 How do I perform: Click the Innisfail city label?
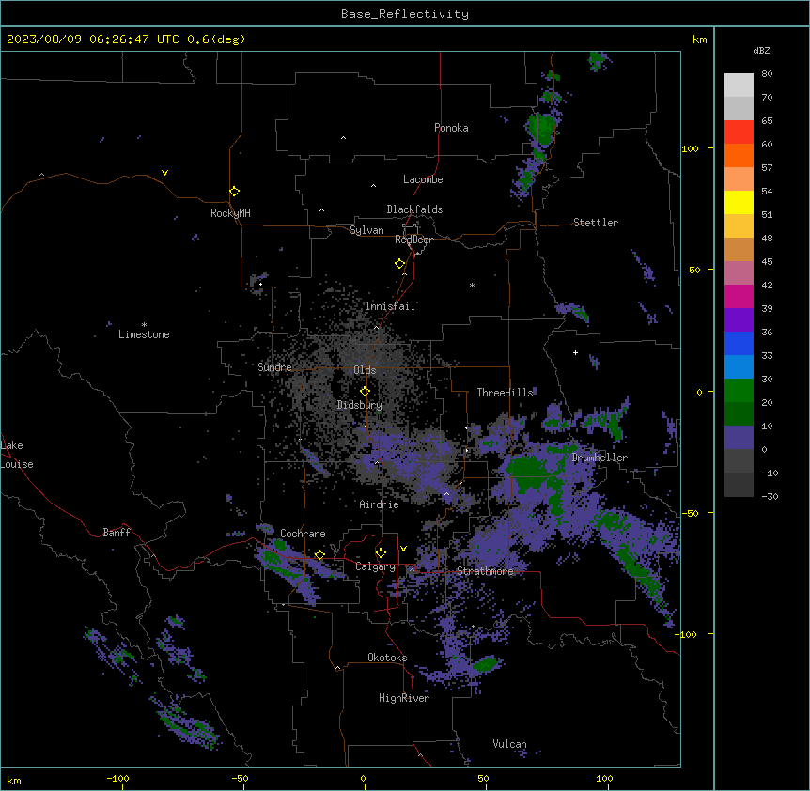[390, 306]
